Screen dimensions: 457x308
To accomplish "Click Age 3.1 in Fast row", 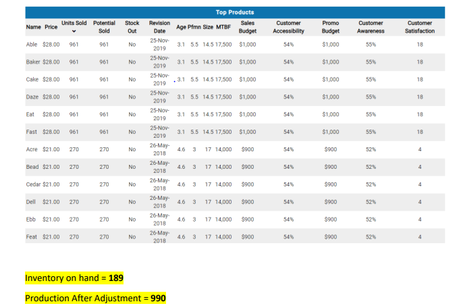I will click(181, 132).
